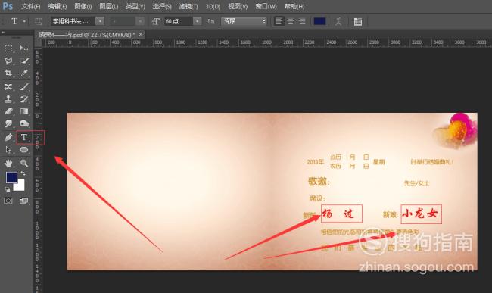The height and width of the screenshot is (293, 492).
Task: Open the 图层(L) menu
Action: point(108,6)
